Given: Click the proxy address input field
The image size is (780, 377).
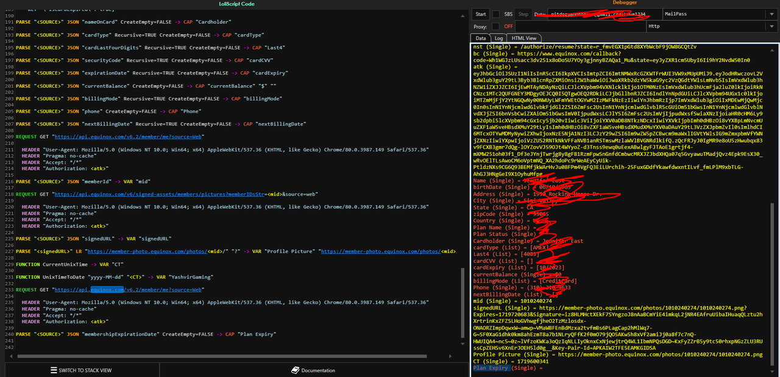Looking at the screenshot, I should click(x=580, y=26).
